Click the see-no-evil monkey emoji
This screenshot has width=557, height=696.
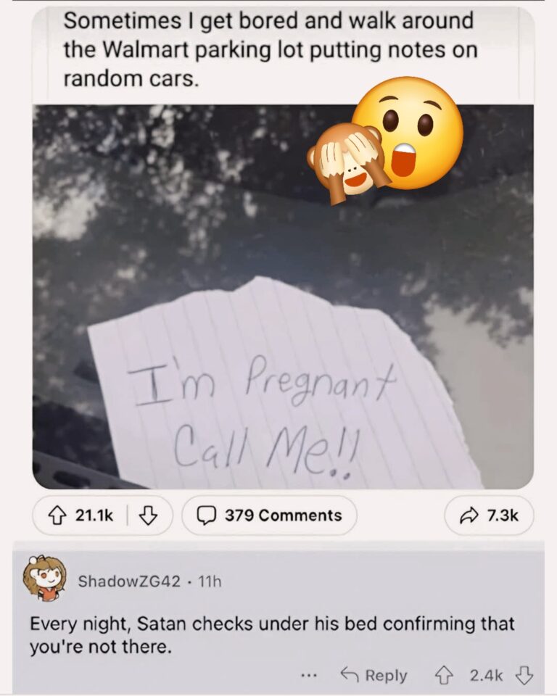349,165
